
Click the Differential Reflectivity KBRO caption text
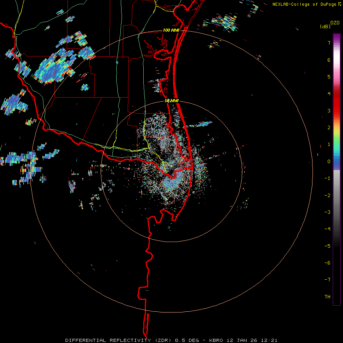coord(171,340)
